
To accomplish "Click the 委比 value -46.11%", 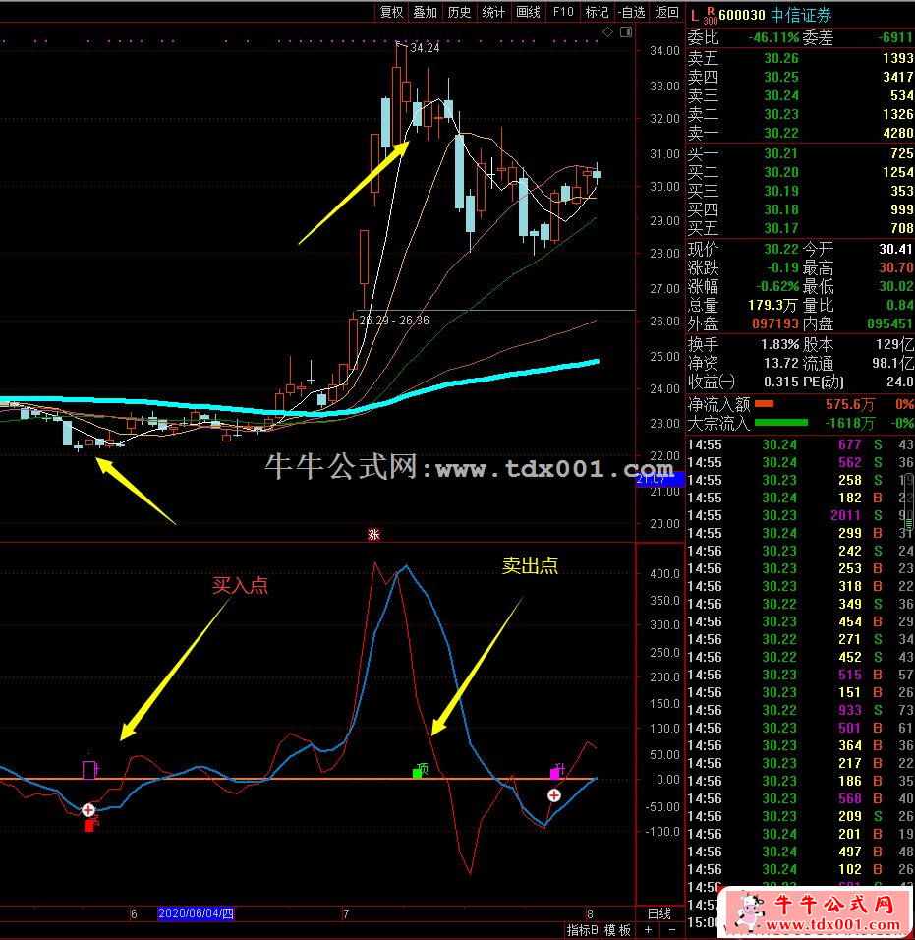I will pyautogui.click(x=773, y=37).
